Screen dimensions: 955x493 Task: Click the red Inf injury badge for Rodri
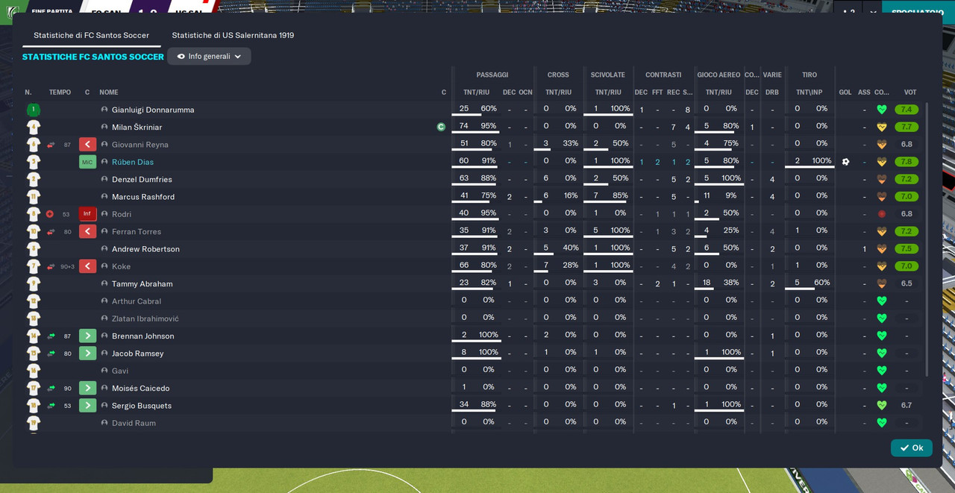pos(87,214)
